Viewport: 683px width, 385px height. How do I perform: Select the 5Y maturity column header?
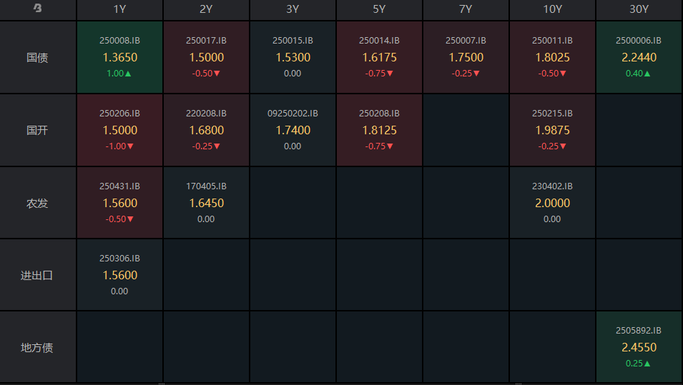click(x=379, y=9)
